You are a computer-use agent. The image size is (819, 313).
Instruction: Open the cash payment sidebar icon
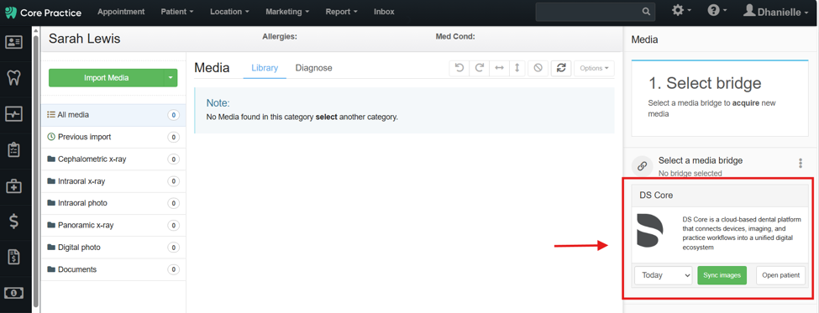coord(13,293)
